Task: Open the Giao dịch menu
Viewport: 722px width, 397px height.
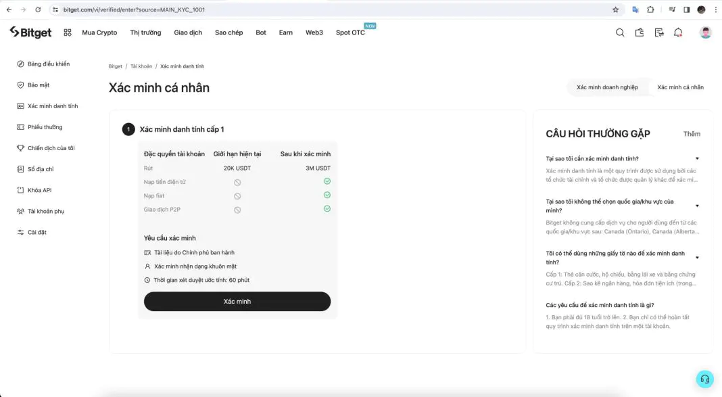Action: coord(188,32)
